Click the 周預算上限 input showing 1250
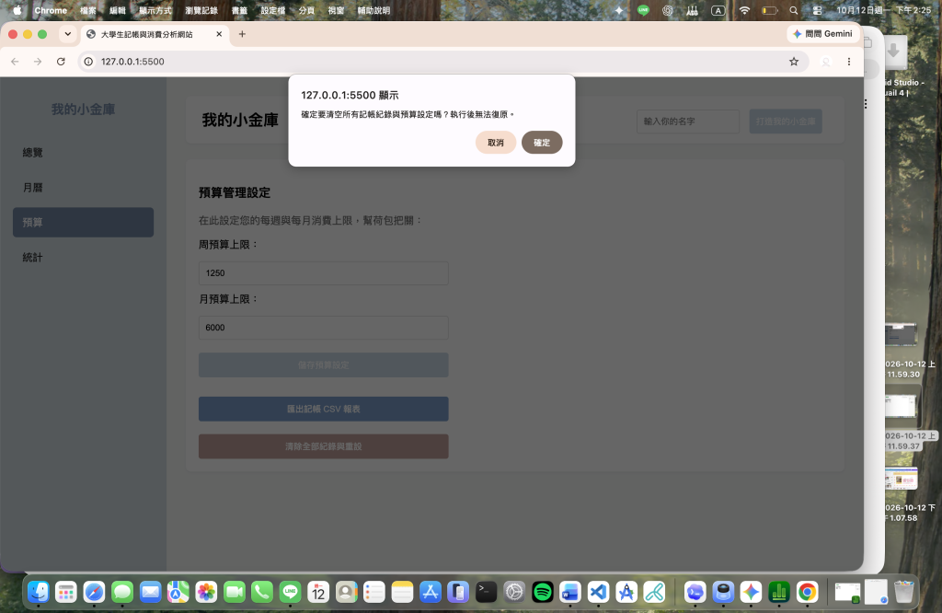The height and width of the screenshot is (613, 942). point(323,272)
